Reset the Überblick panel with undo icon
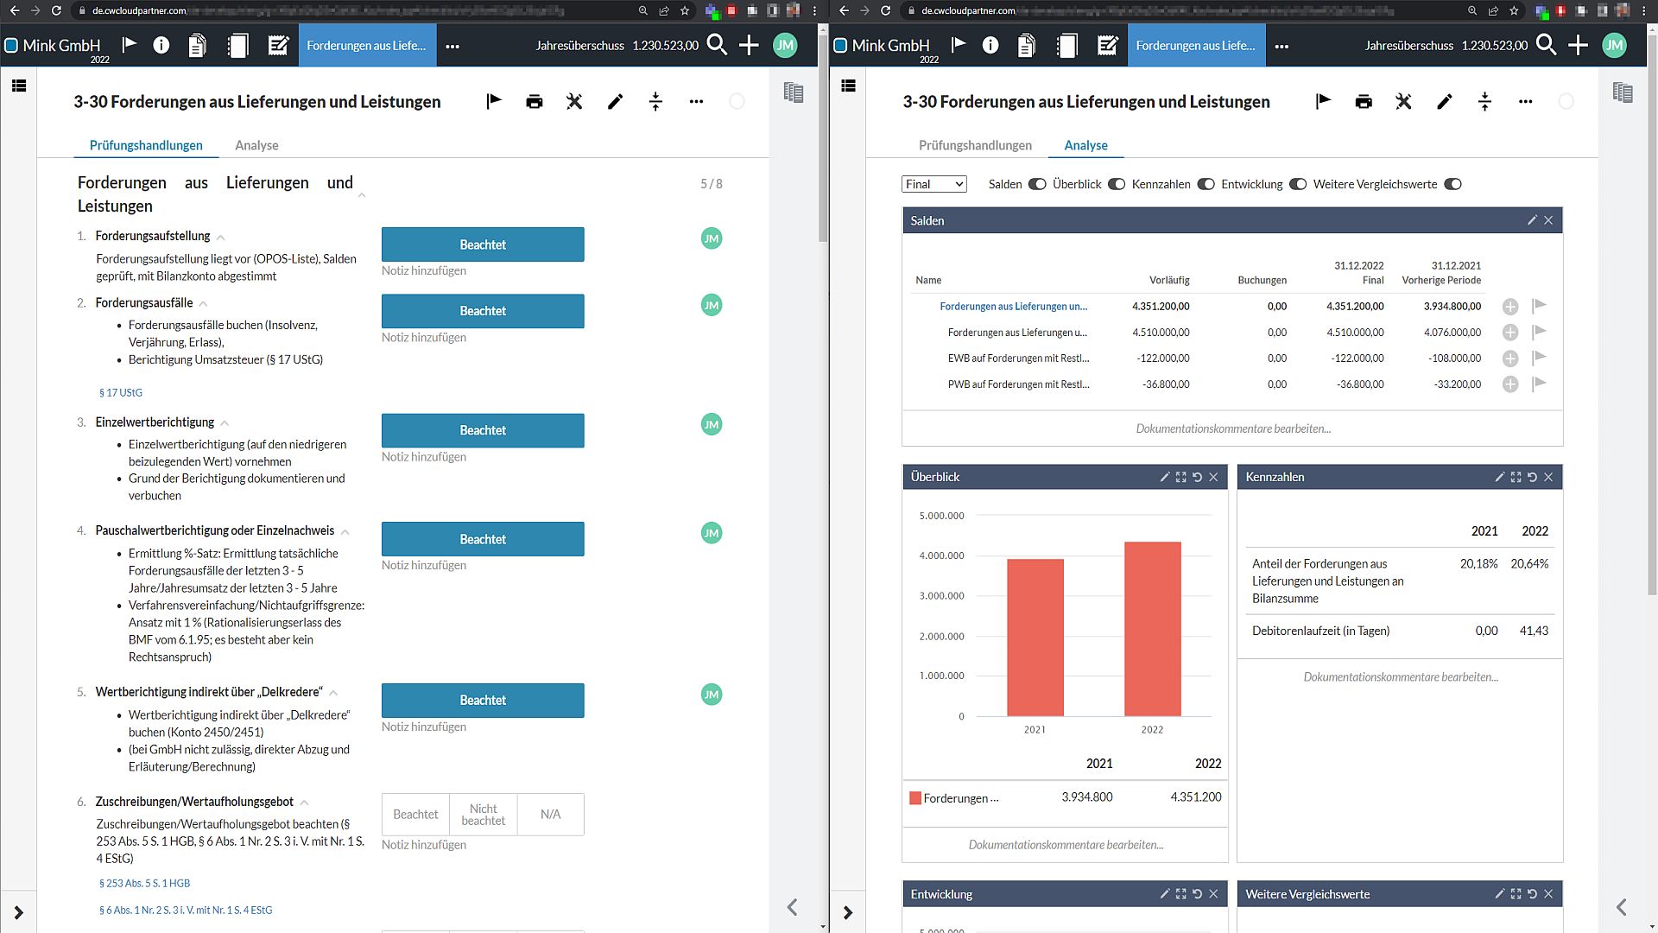Screen dimensions: 1658x933 [x=1197, y=477]
